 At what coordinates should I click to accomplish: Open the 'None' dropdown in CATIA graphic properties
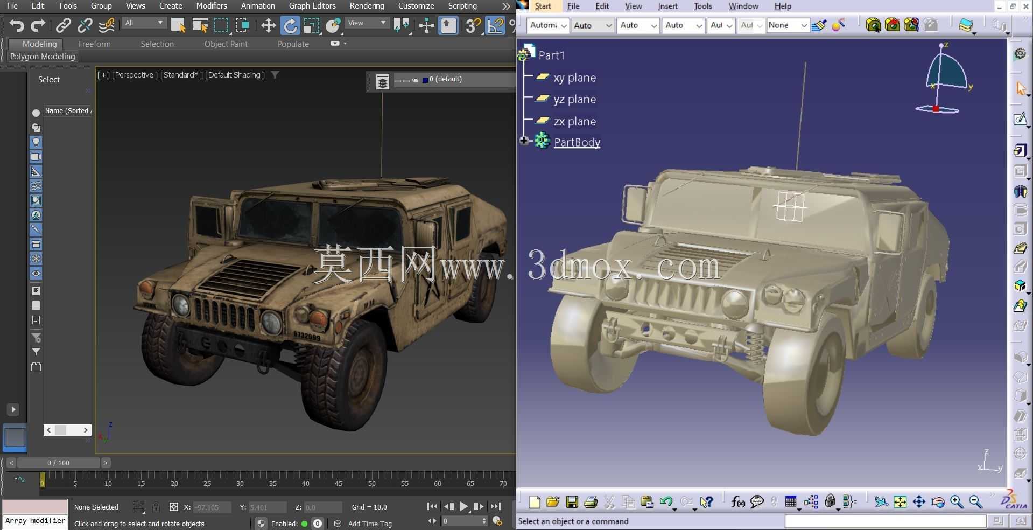click(x=788, y=25)
